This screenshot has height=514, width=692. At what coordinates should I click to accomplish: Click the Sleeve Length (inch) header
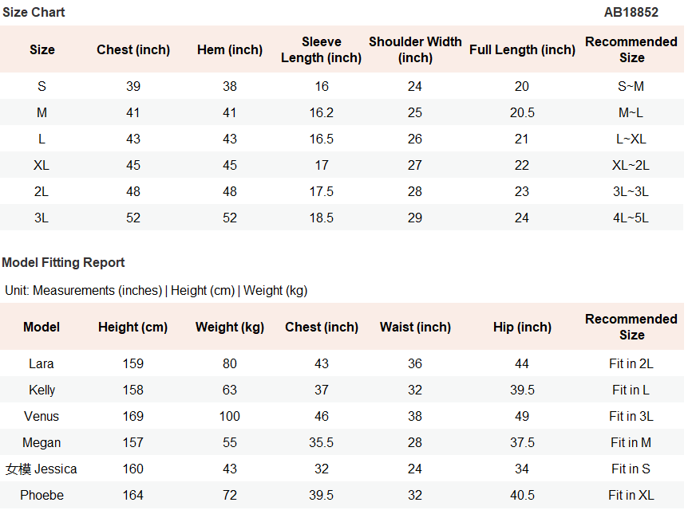(322, 49)
